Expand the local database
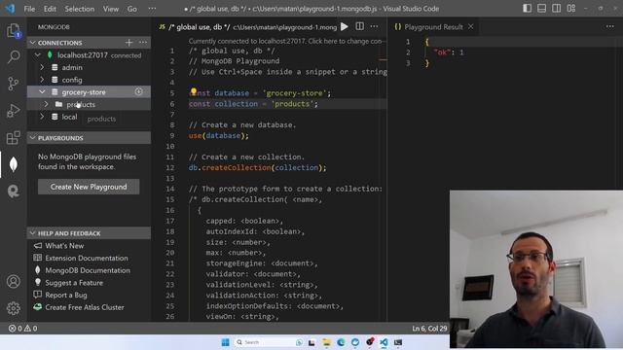Image resolution: width=623 pixels, height=350 pixels. (x=42, y=117)
